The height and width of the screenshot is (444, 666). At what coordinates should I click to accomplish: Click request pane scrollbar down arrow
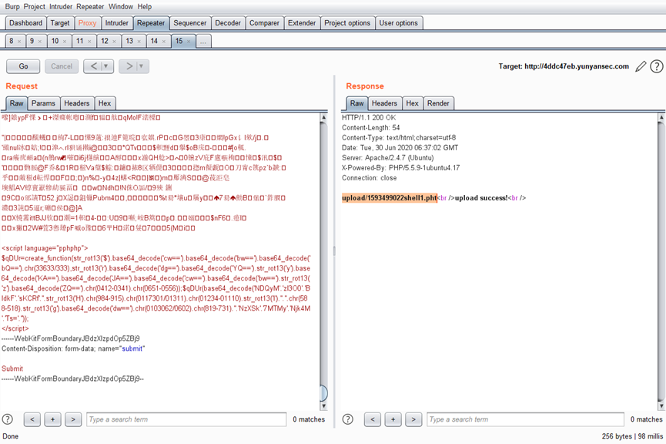[x=323, y=406]
